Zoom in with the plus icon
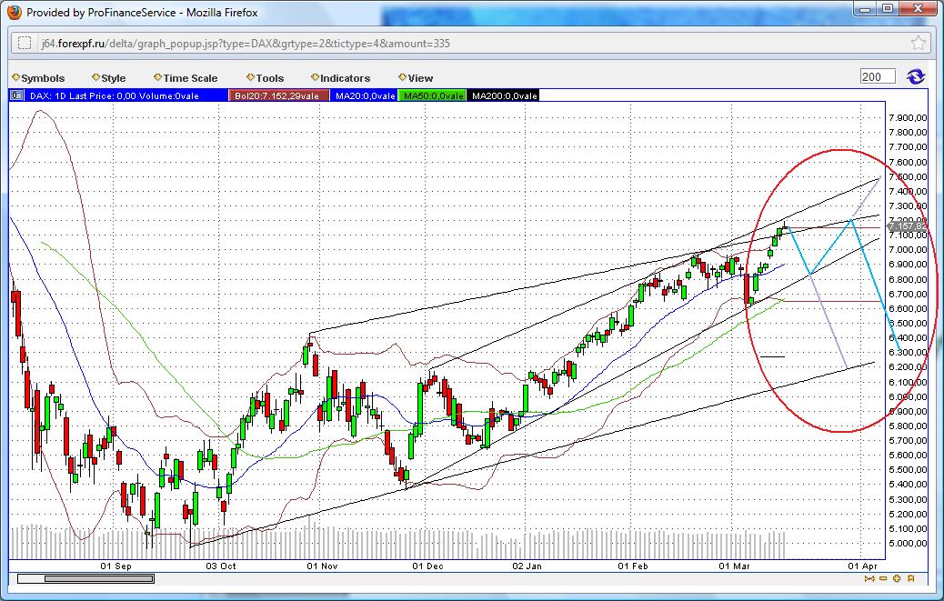Viewport: 944px width, 601px height. coord(897,579)
